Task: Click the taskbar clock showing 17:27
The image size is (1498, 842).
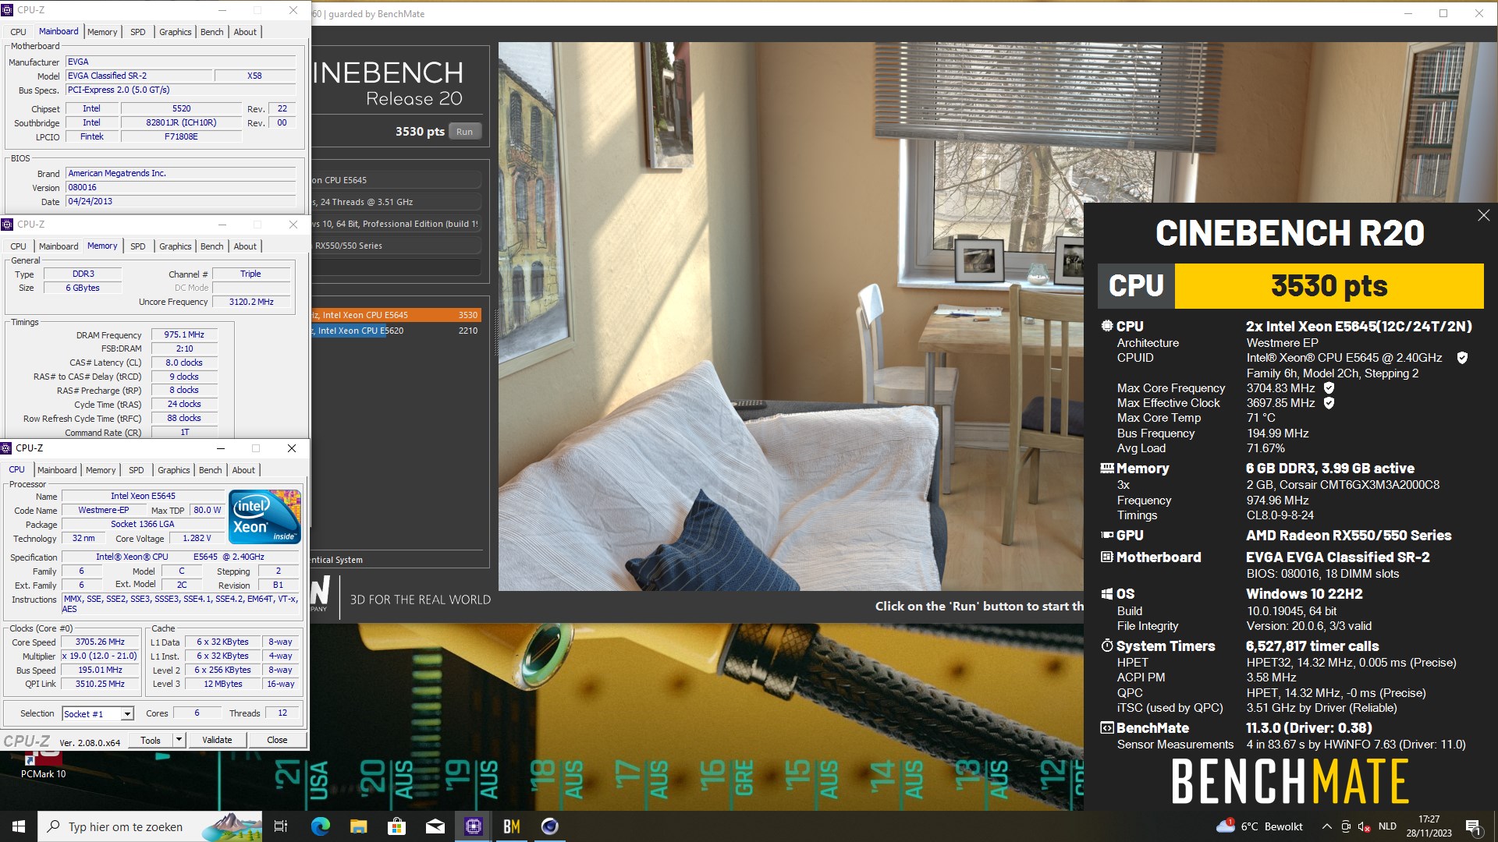Action: [1429, 826]
